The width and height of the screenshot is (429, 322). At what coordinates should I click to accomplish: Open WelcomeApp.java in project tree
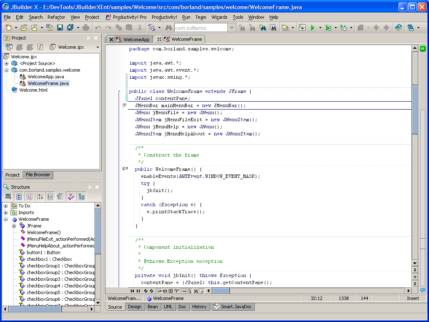point(45,77)
